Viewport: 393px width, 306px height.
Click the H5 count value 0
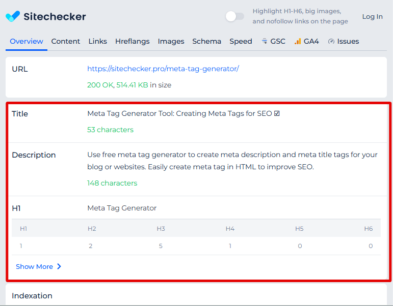300,246
